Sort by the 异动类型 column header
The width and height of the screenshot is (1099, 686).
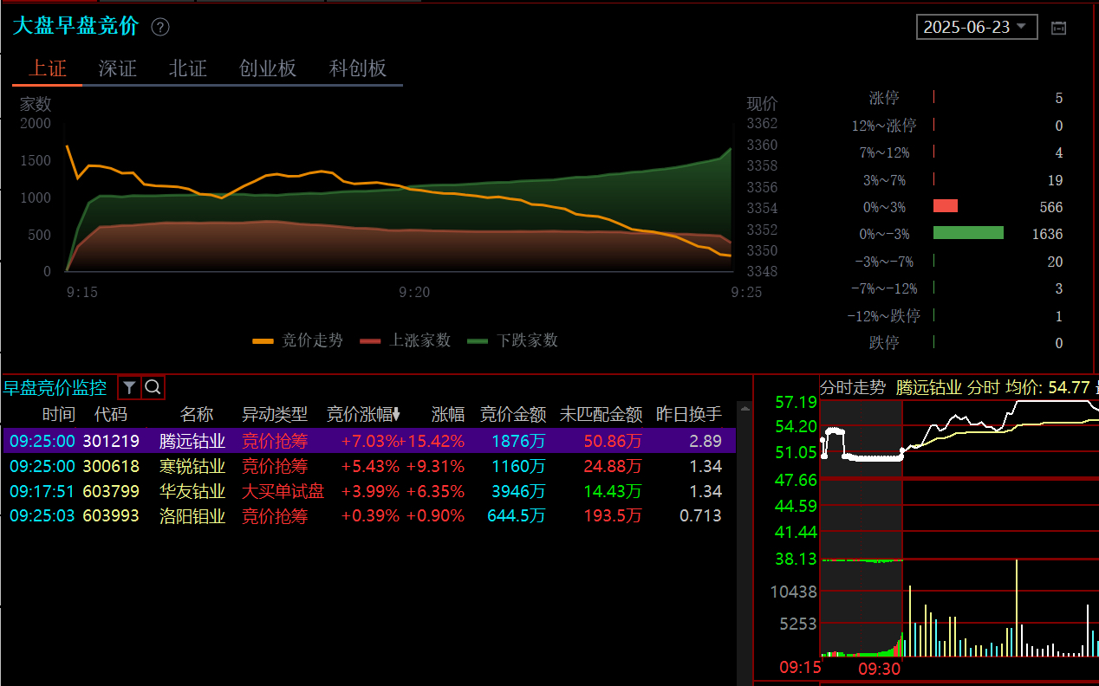pyautogui.click(x=275, y=414)
